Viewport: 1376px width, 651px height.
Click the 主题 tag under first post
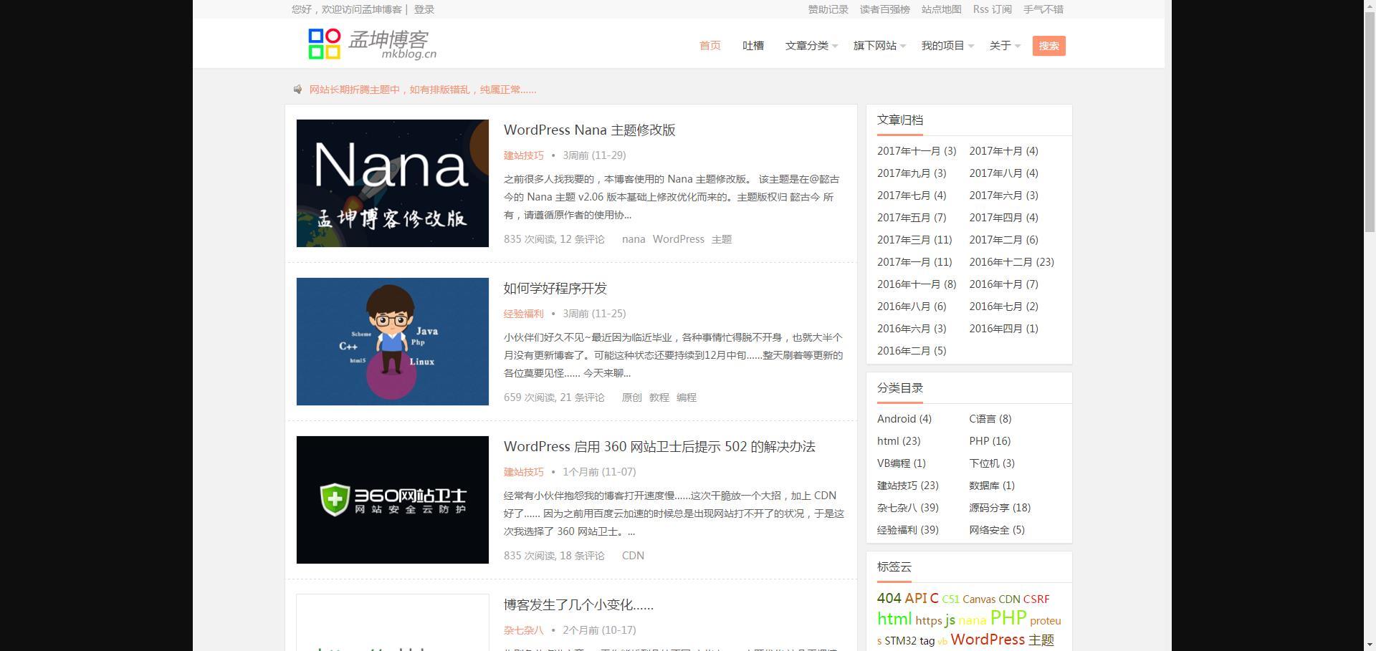click(x=721, y=239)
